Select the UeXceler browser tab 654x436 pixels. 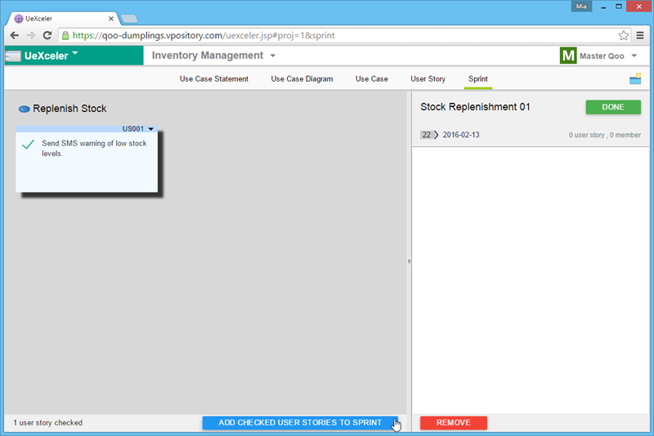tap(64, 19)
